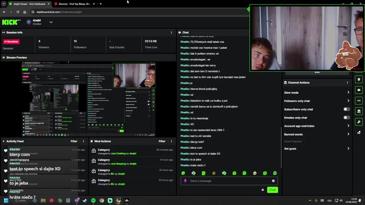Click the three-dots cluster sidebar icon
This screenshot has height=205, width=365.
[x=359, y=132]
